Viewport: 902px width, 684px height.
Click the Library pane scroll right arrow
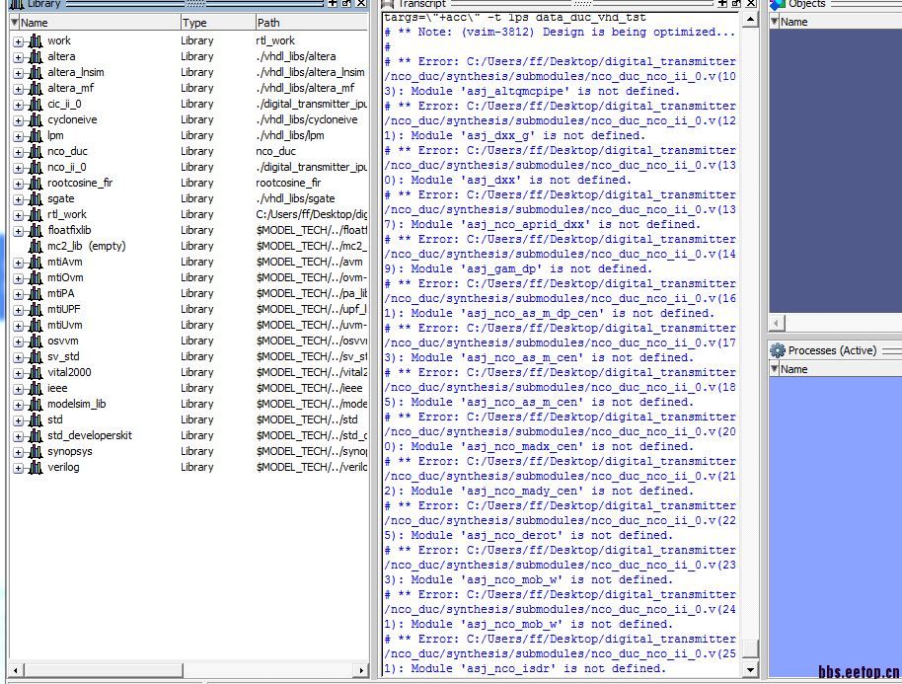[361, 670]
